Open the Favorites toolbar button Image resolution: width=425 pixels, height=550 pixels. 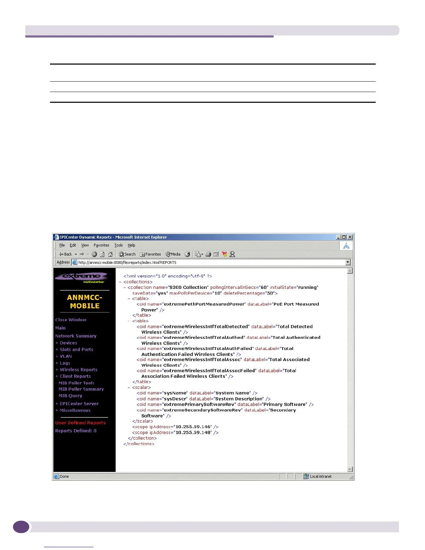150,254
